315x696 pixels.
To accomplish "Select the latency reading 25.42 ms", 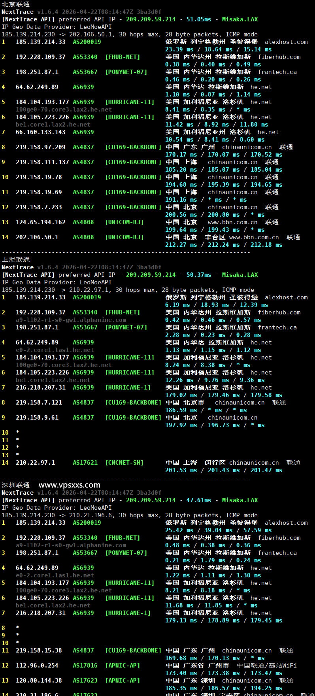I will pos(179,530).
